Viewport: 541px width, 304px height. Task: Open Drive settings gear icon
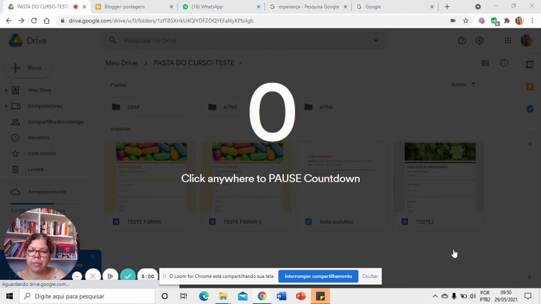pyautogui.click(x=479, y=41)
